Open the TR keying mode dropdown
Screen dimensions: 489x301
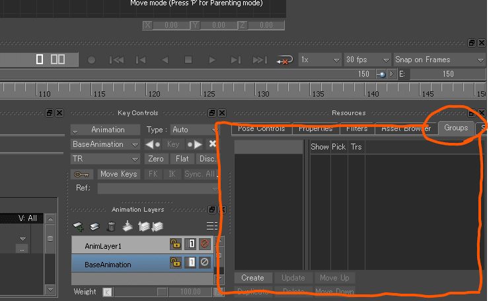pyautogui.click(x=106, y=159)
